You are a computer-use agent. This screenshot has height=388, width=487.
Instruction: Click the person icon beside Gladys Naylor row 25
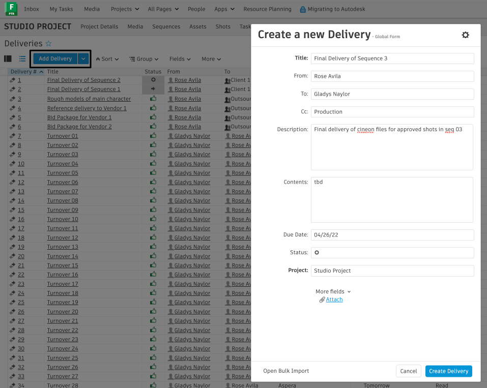coord(170,303)
